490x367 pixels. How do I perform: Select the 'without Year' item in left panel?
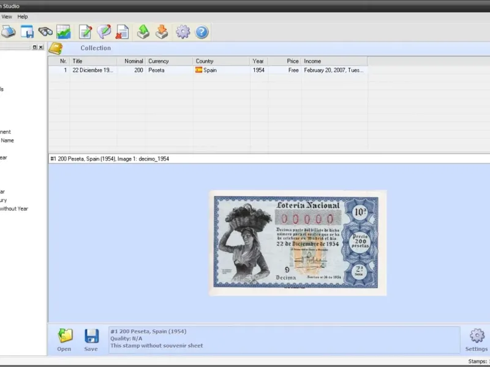[13, 209]
